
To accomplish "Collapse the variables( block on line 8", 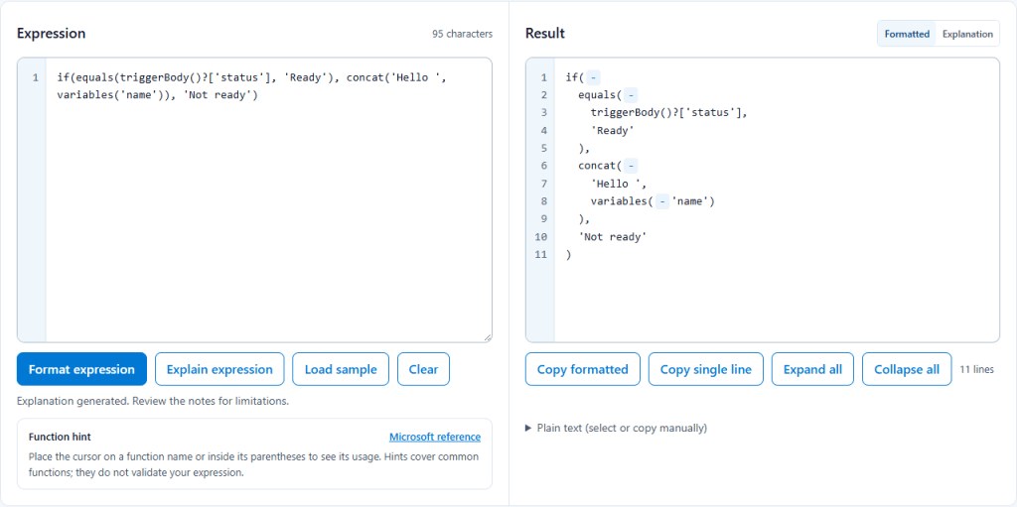I will (x=662, y=201).
